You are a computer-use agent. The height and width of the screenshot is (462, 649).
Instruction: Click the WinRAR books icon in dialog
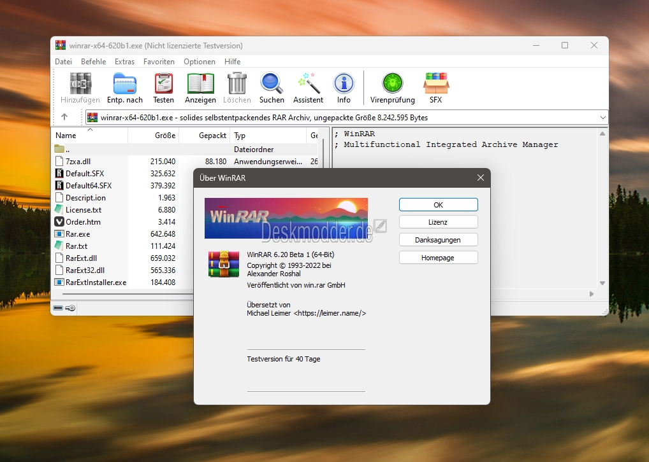click(224, 263)
